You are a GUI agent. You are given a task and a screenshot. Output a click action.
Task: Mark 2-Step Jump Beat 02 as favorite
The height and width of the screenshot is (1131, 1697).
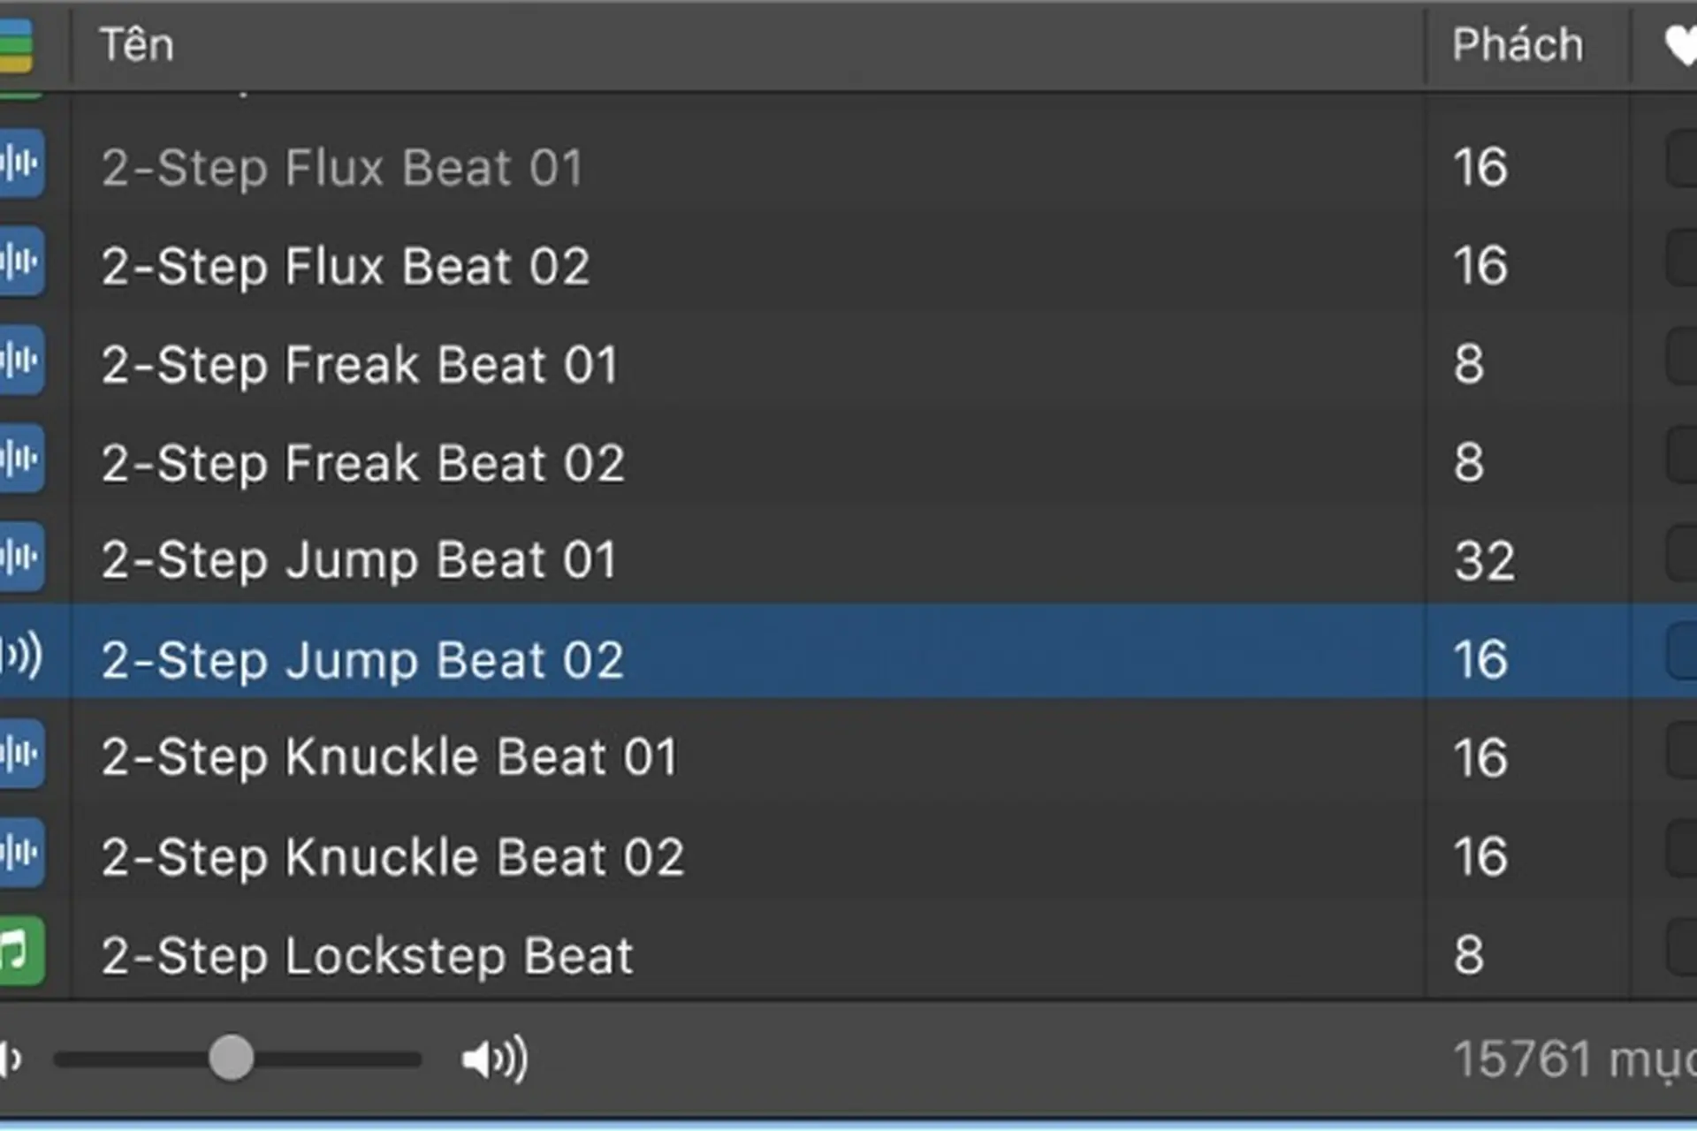coord(1681,650)
